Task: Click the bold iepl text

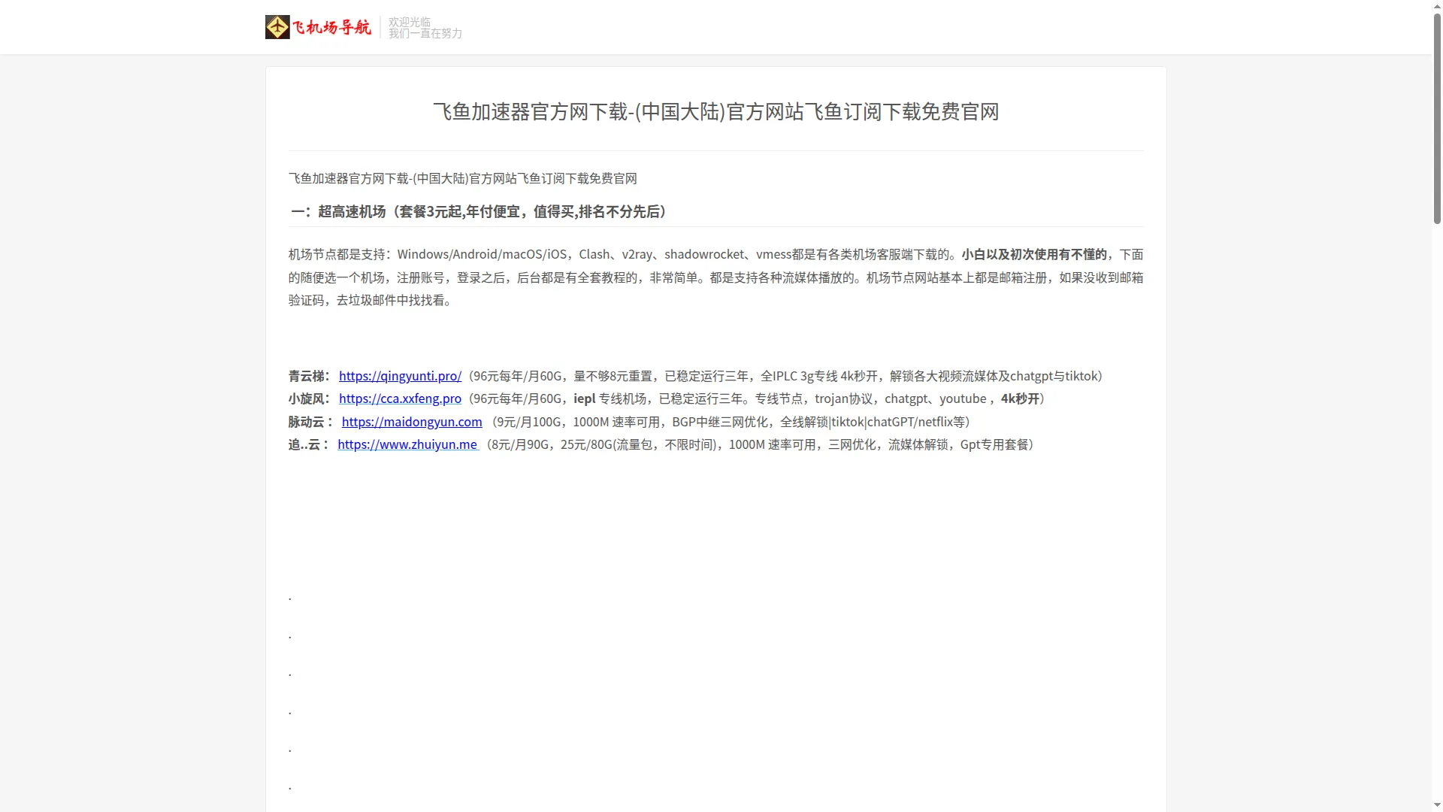Action: click(x=584, y=398)
